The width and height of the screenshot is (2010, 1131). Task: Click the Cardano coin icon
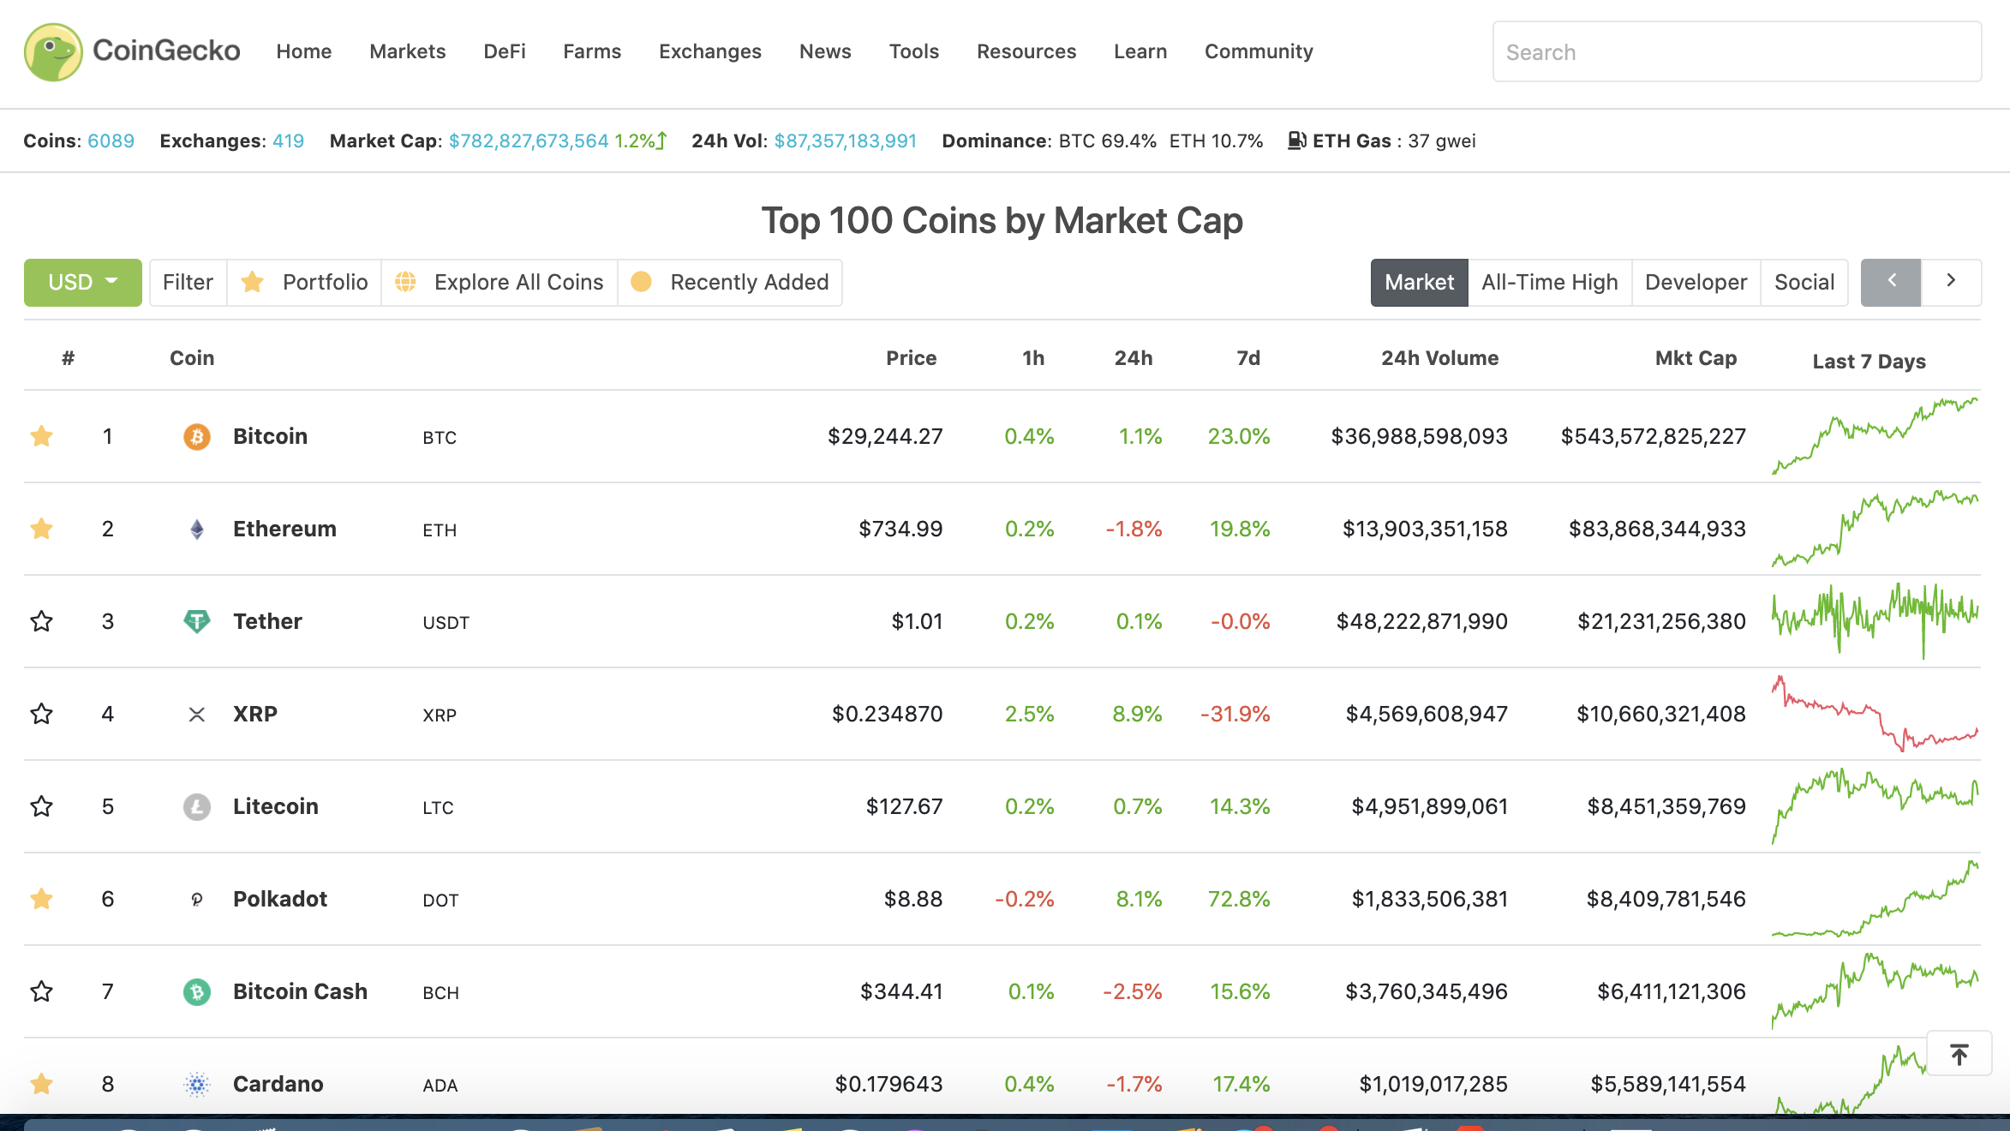click(x=197, y=1085)
